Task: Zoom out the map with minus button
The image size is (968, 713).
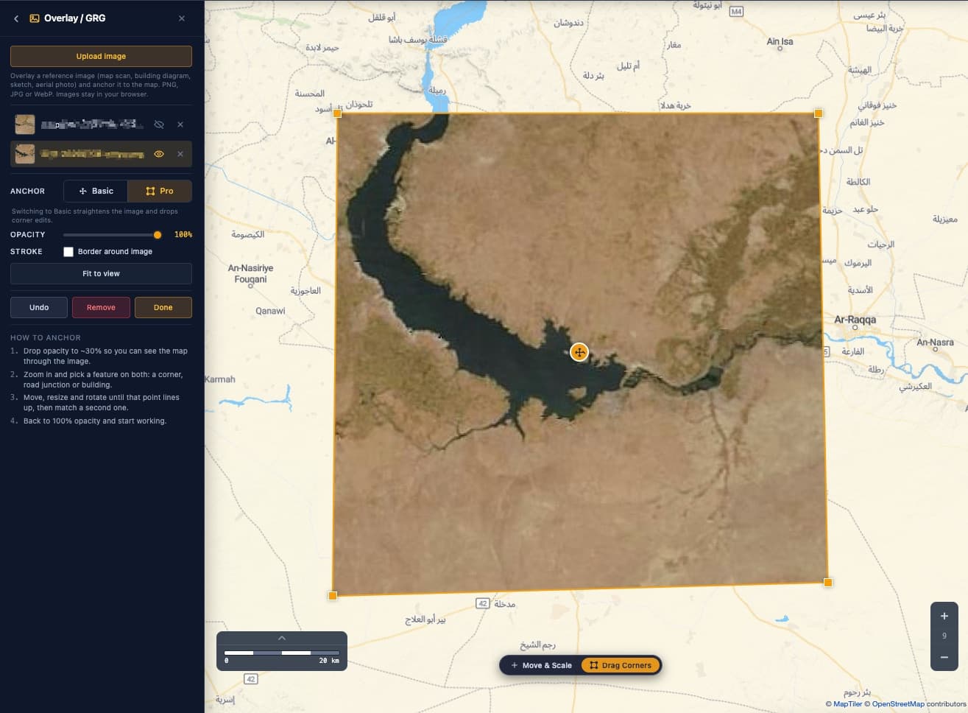Action: [944, 657]
